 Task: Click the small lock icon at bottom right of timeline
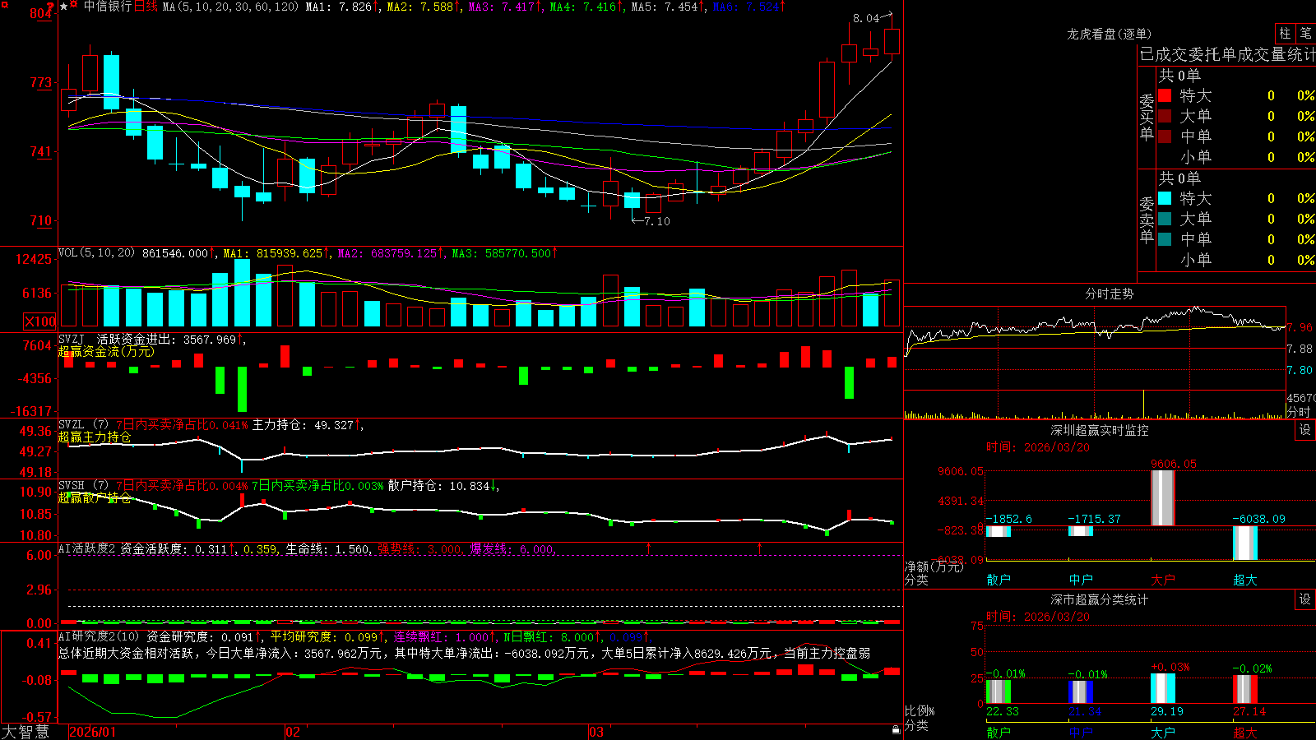point(897,729)
